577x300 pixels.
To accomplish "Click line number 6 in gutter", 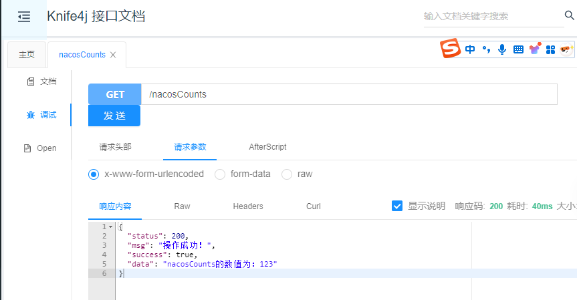I will pos(104,273).
